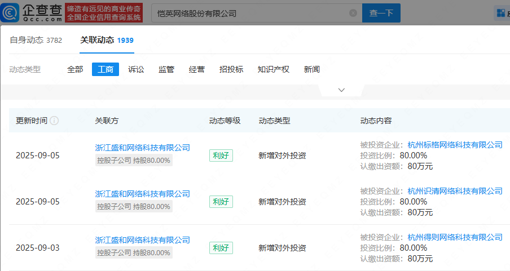Click the partial icon at top-right corner

click(x=501, y=13)
